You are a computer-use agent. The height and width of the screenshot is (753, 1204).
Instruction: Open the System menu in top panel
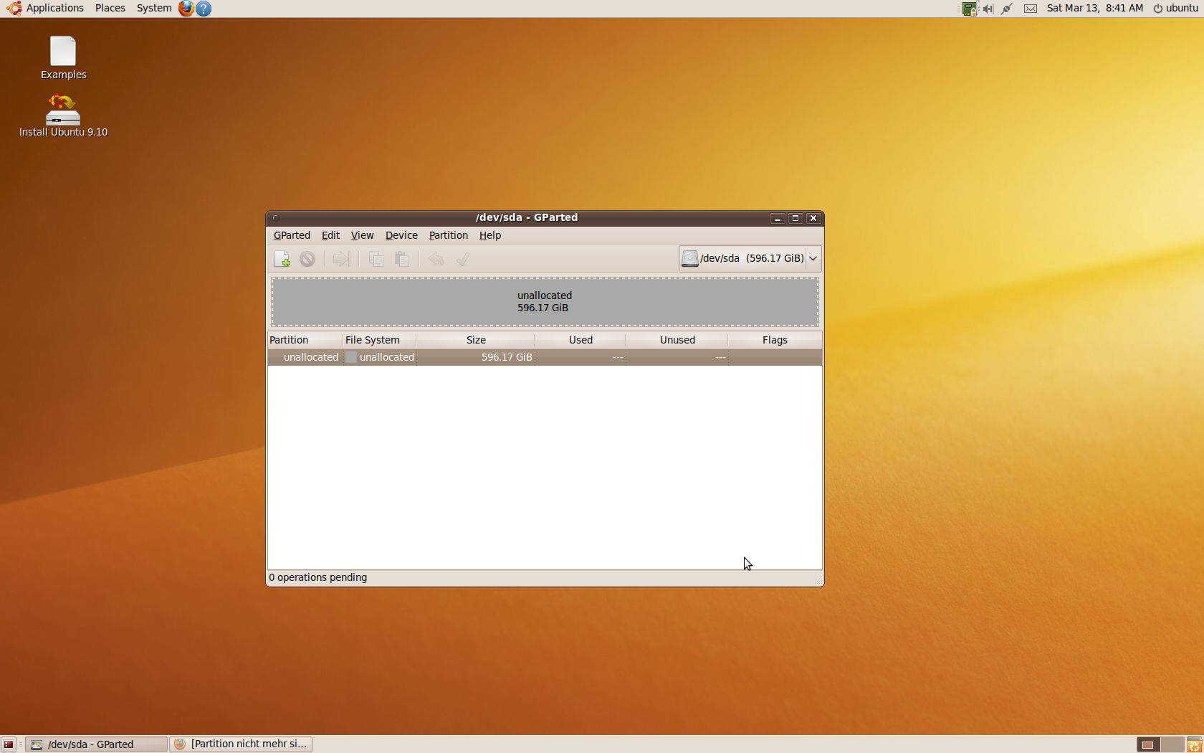coord(154,8)
